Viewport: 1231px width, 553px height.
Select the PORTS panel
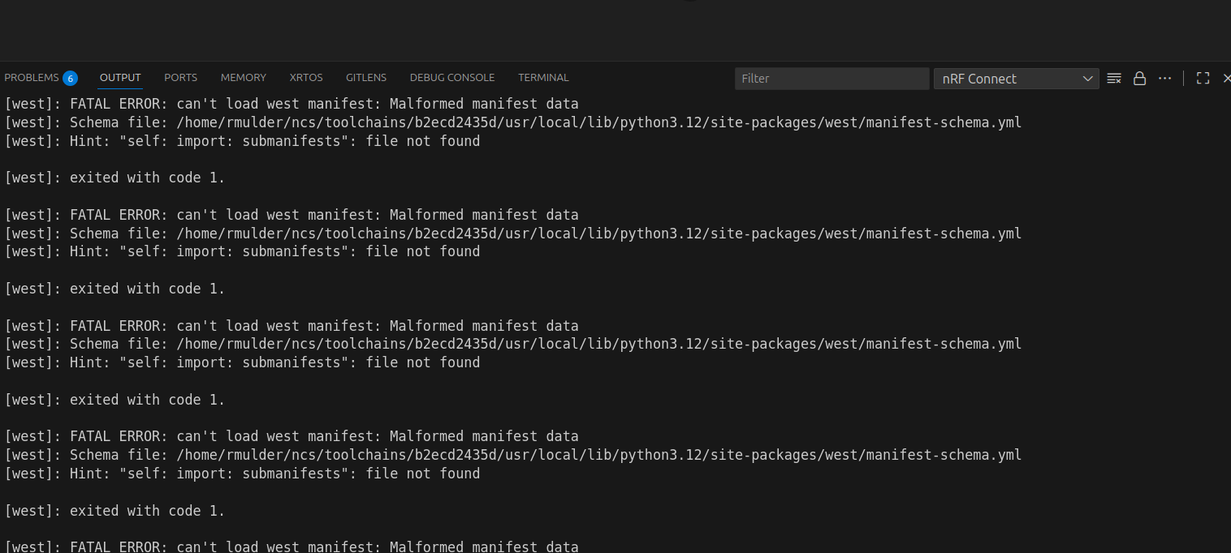180,77
